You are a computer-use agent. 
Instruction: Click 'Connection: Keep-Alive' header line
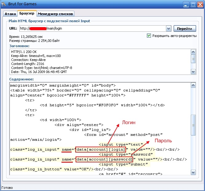click(x=28, y=60)
